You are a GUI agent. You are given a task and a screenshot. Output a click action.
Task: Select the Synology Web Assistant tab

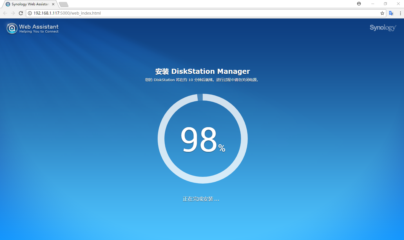tap(30, 4)
